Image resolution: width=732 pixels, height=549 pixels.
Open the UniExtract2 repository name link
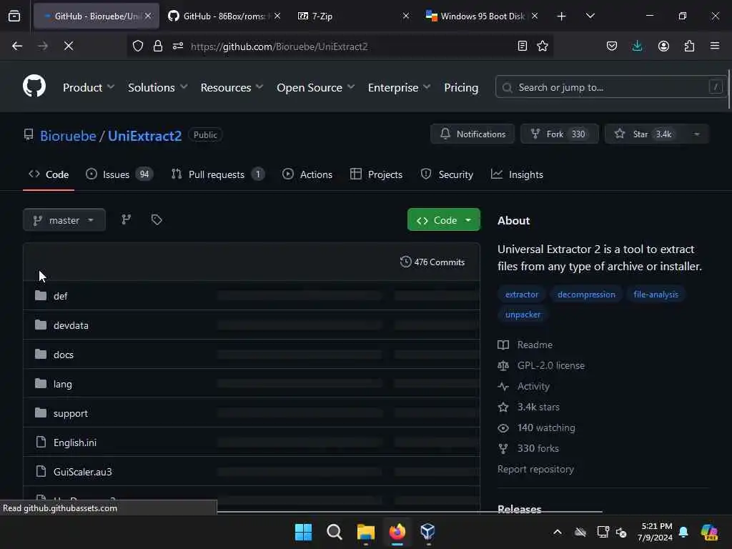pos(144,136)
